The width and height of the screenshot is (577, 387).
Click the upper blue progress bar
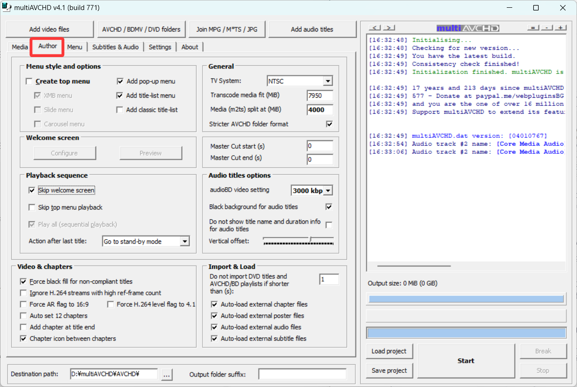(466, 299)
